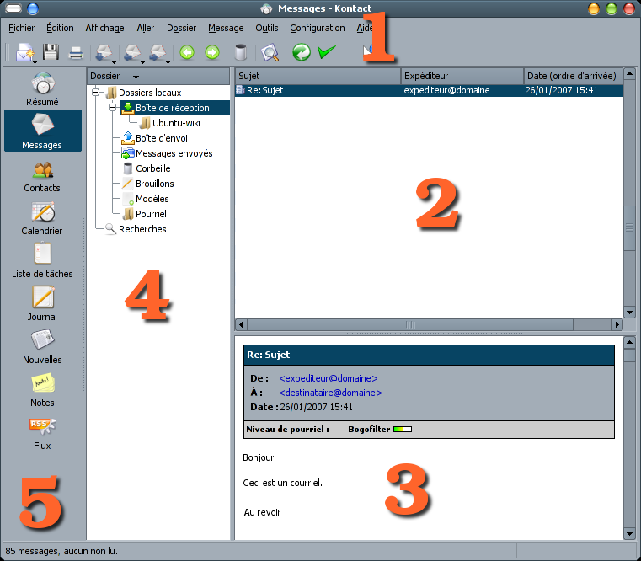The width and height of the screenshot is (641, 561).
Task: Open the Configuration menu
Action: coord(318,28)
